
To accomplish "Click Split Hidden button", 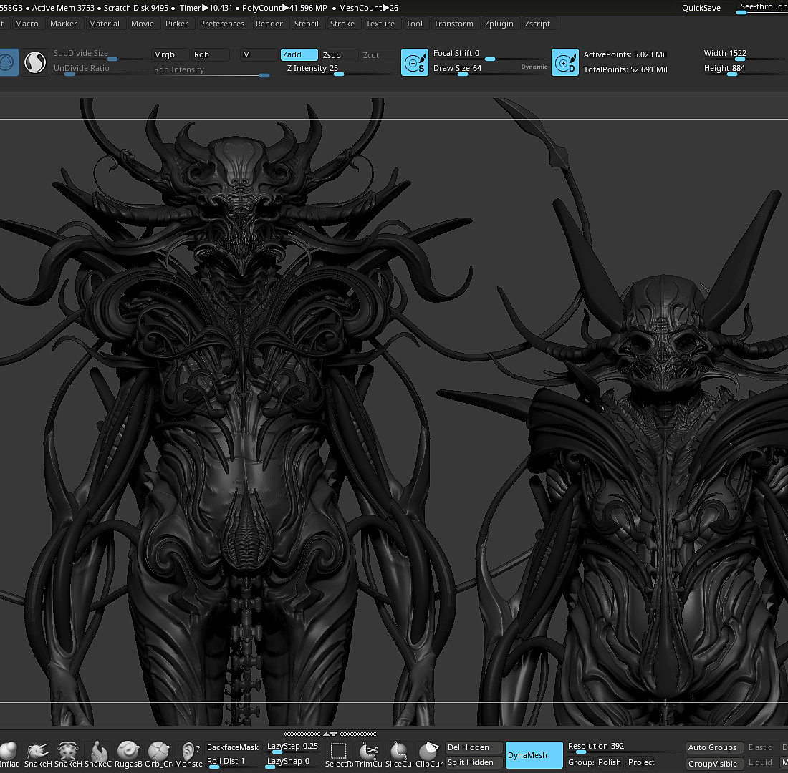I will [x=474, y=762].
